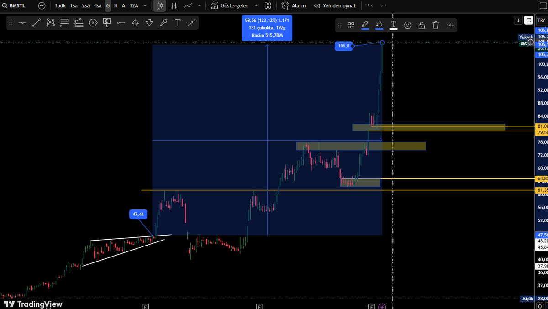
Task: Expand the timeframe list dropdown
Action: click(145, 6)
